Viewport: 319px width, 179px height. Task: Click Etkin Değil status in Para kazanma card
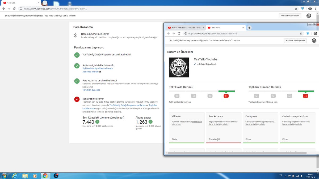point(214,139)
